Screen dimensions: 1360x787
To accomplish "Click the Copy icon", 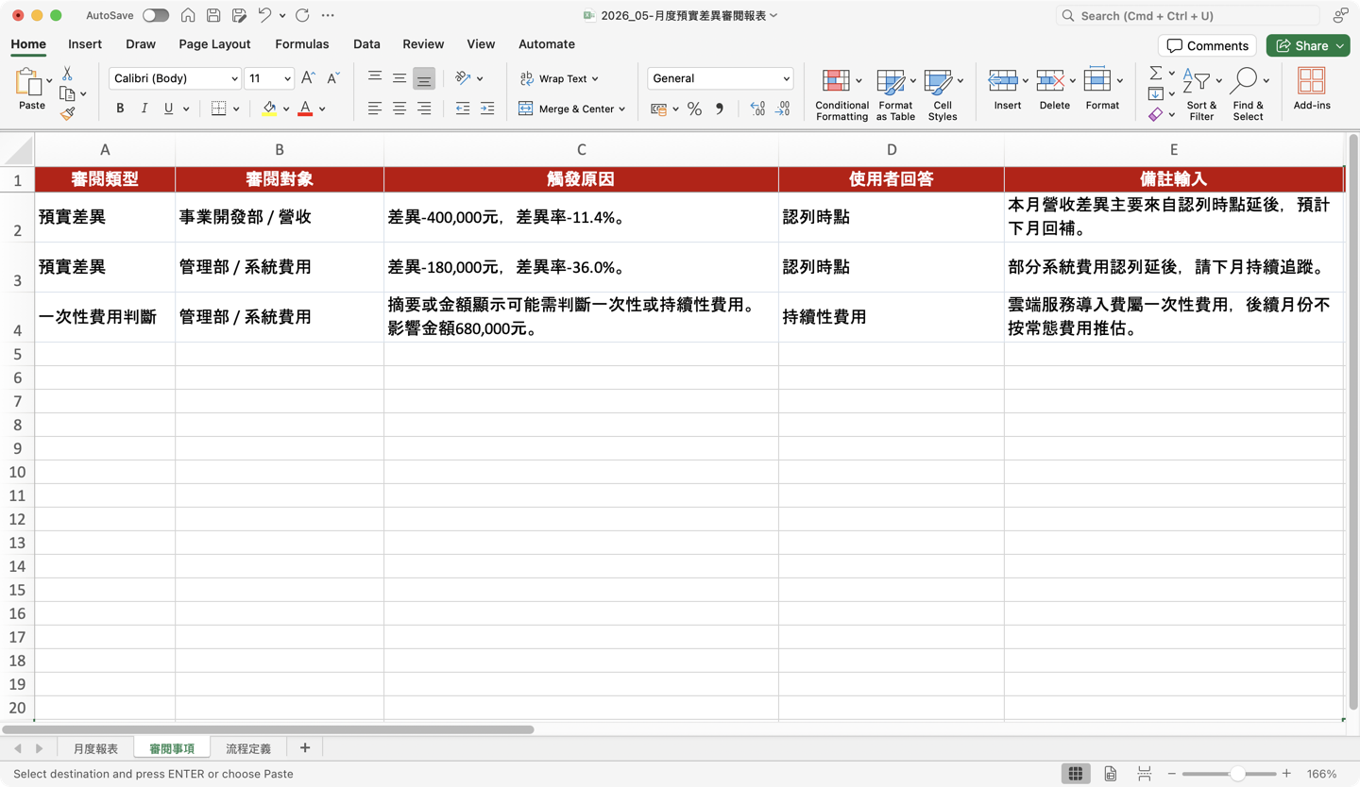I will (67, 93).
